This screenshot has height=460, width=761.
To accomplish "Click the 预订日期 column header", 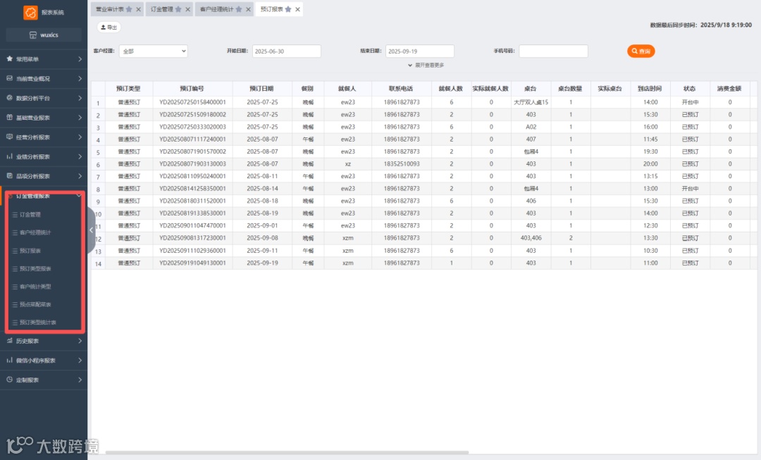I will tap(262, 88).
